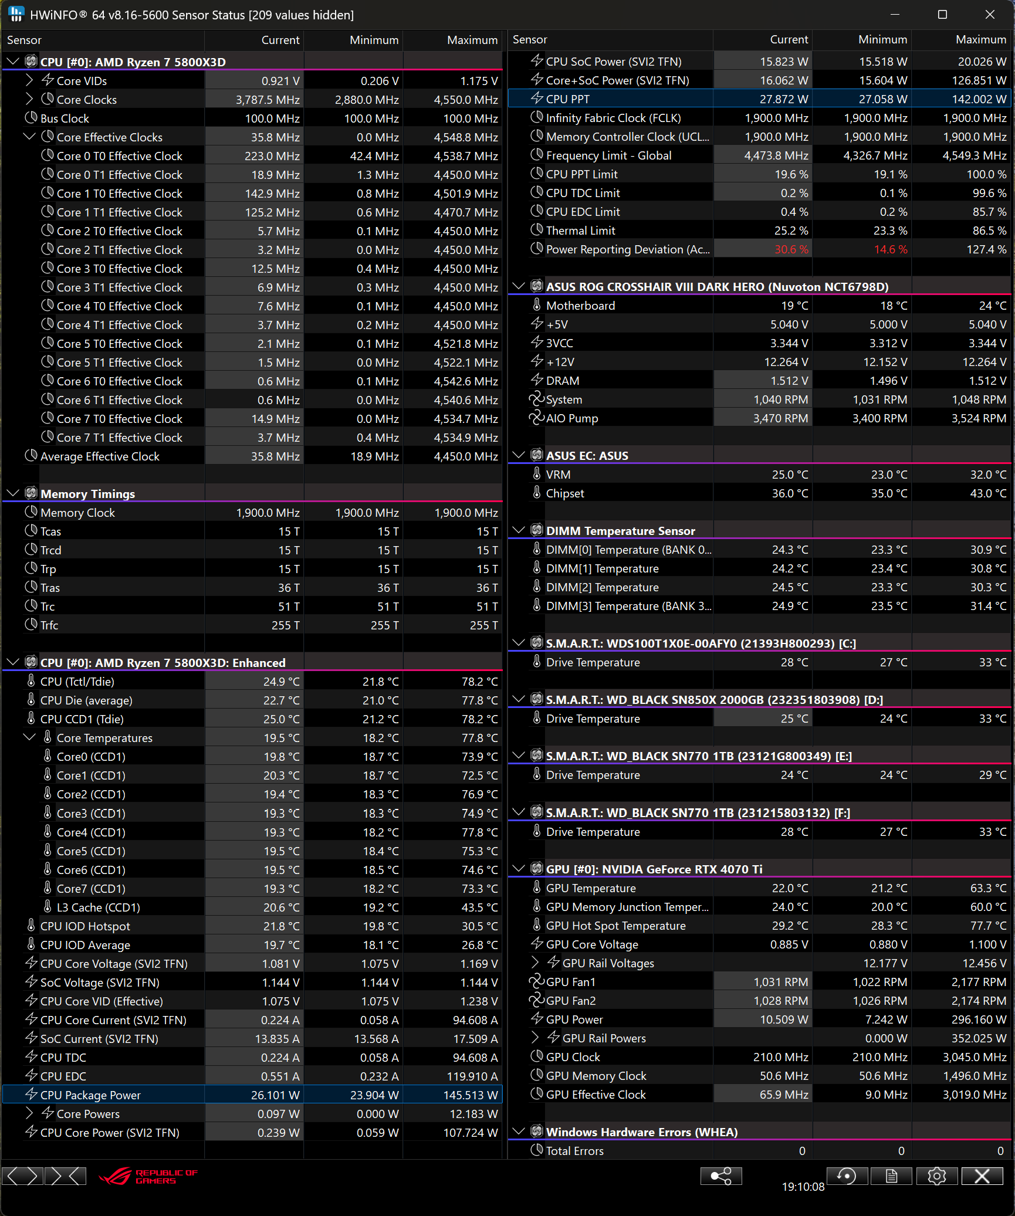Click the lightning icon beside CPU Package Power
This screenshot has height=1216, width=1015.
(31, 1095)
